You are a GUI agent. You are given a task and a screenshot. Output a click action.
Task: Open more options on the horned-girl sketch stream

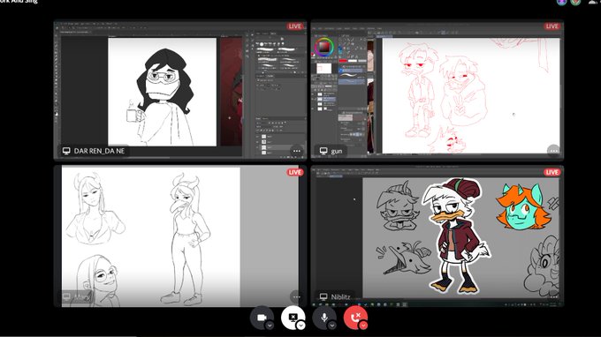point(297,296)
